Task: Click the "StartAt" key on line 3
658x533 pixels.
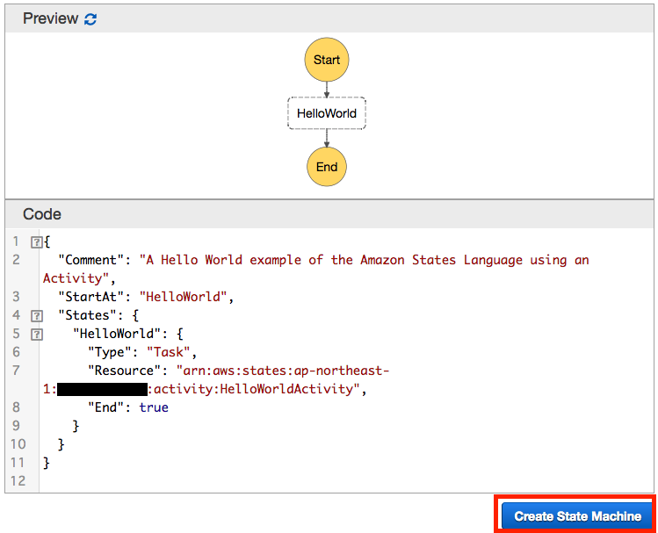Action: [91, 297]
